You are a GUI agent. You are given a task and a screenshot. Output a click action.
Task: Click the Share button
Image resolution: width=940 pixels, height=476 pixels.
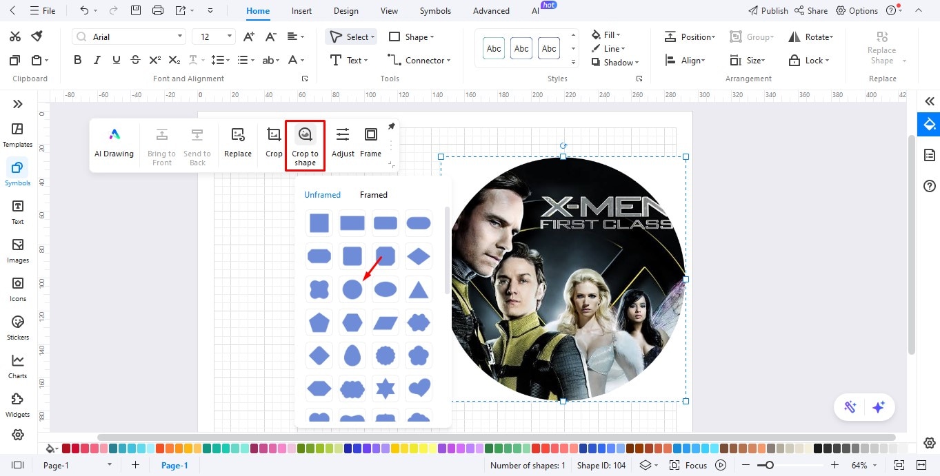[x=811, y=10]
